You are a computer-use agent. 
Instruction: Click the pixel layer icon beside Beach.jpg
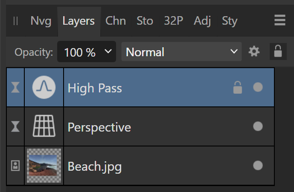(15, 166)
